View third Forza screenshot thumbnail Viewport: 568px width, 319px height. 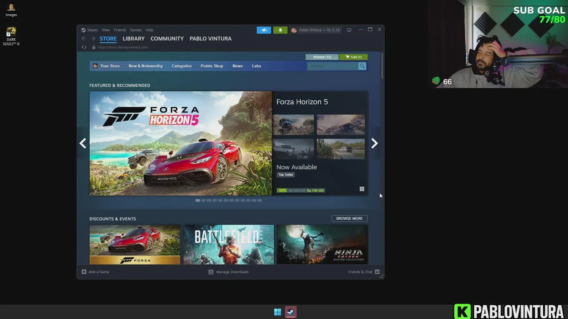[x=293, y=148]
